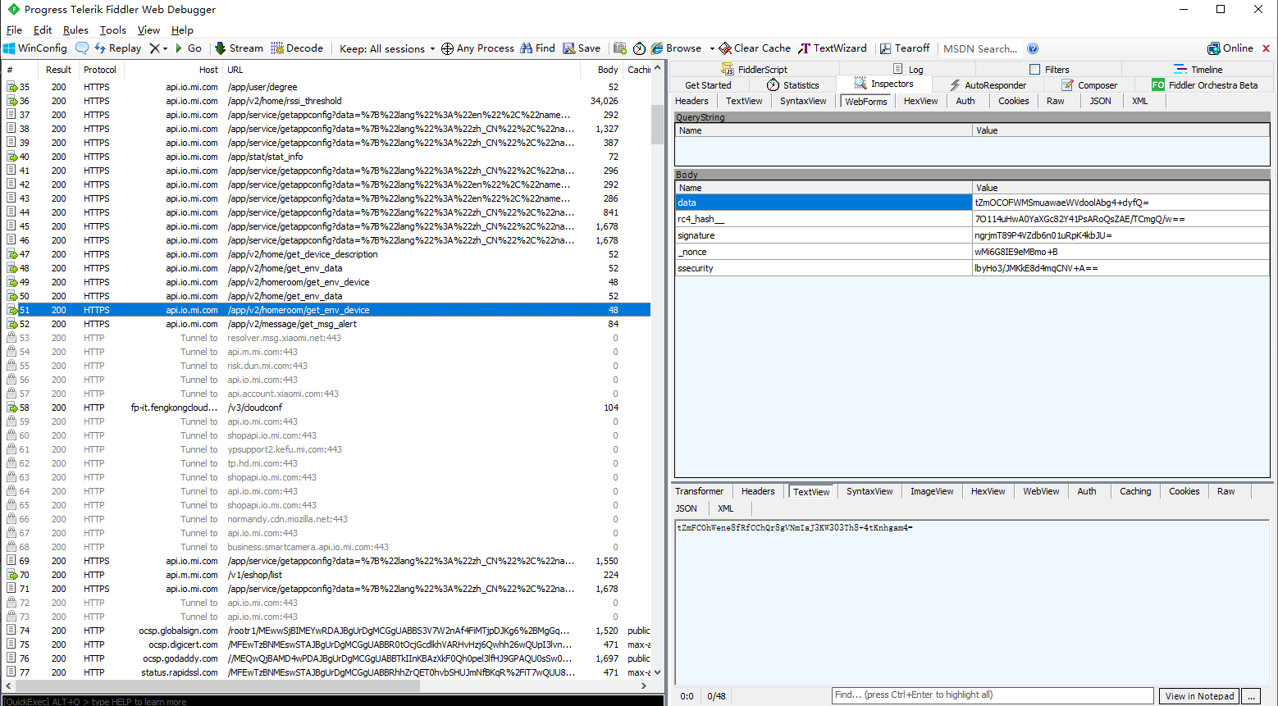Tearoff the inspectors panel
1278x706 pixels.
click(x=905, y=48)
